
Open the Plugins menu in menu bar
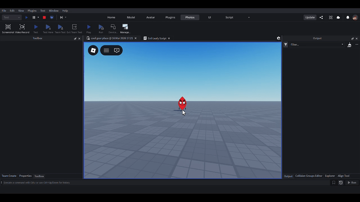tap(32, 11)
